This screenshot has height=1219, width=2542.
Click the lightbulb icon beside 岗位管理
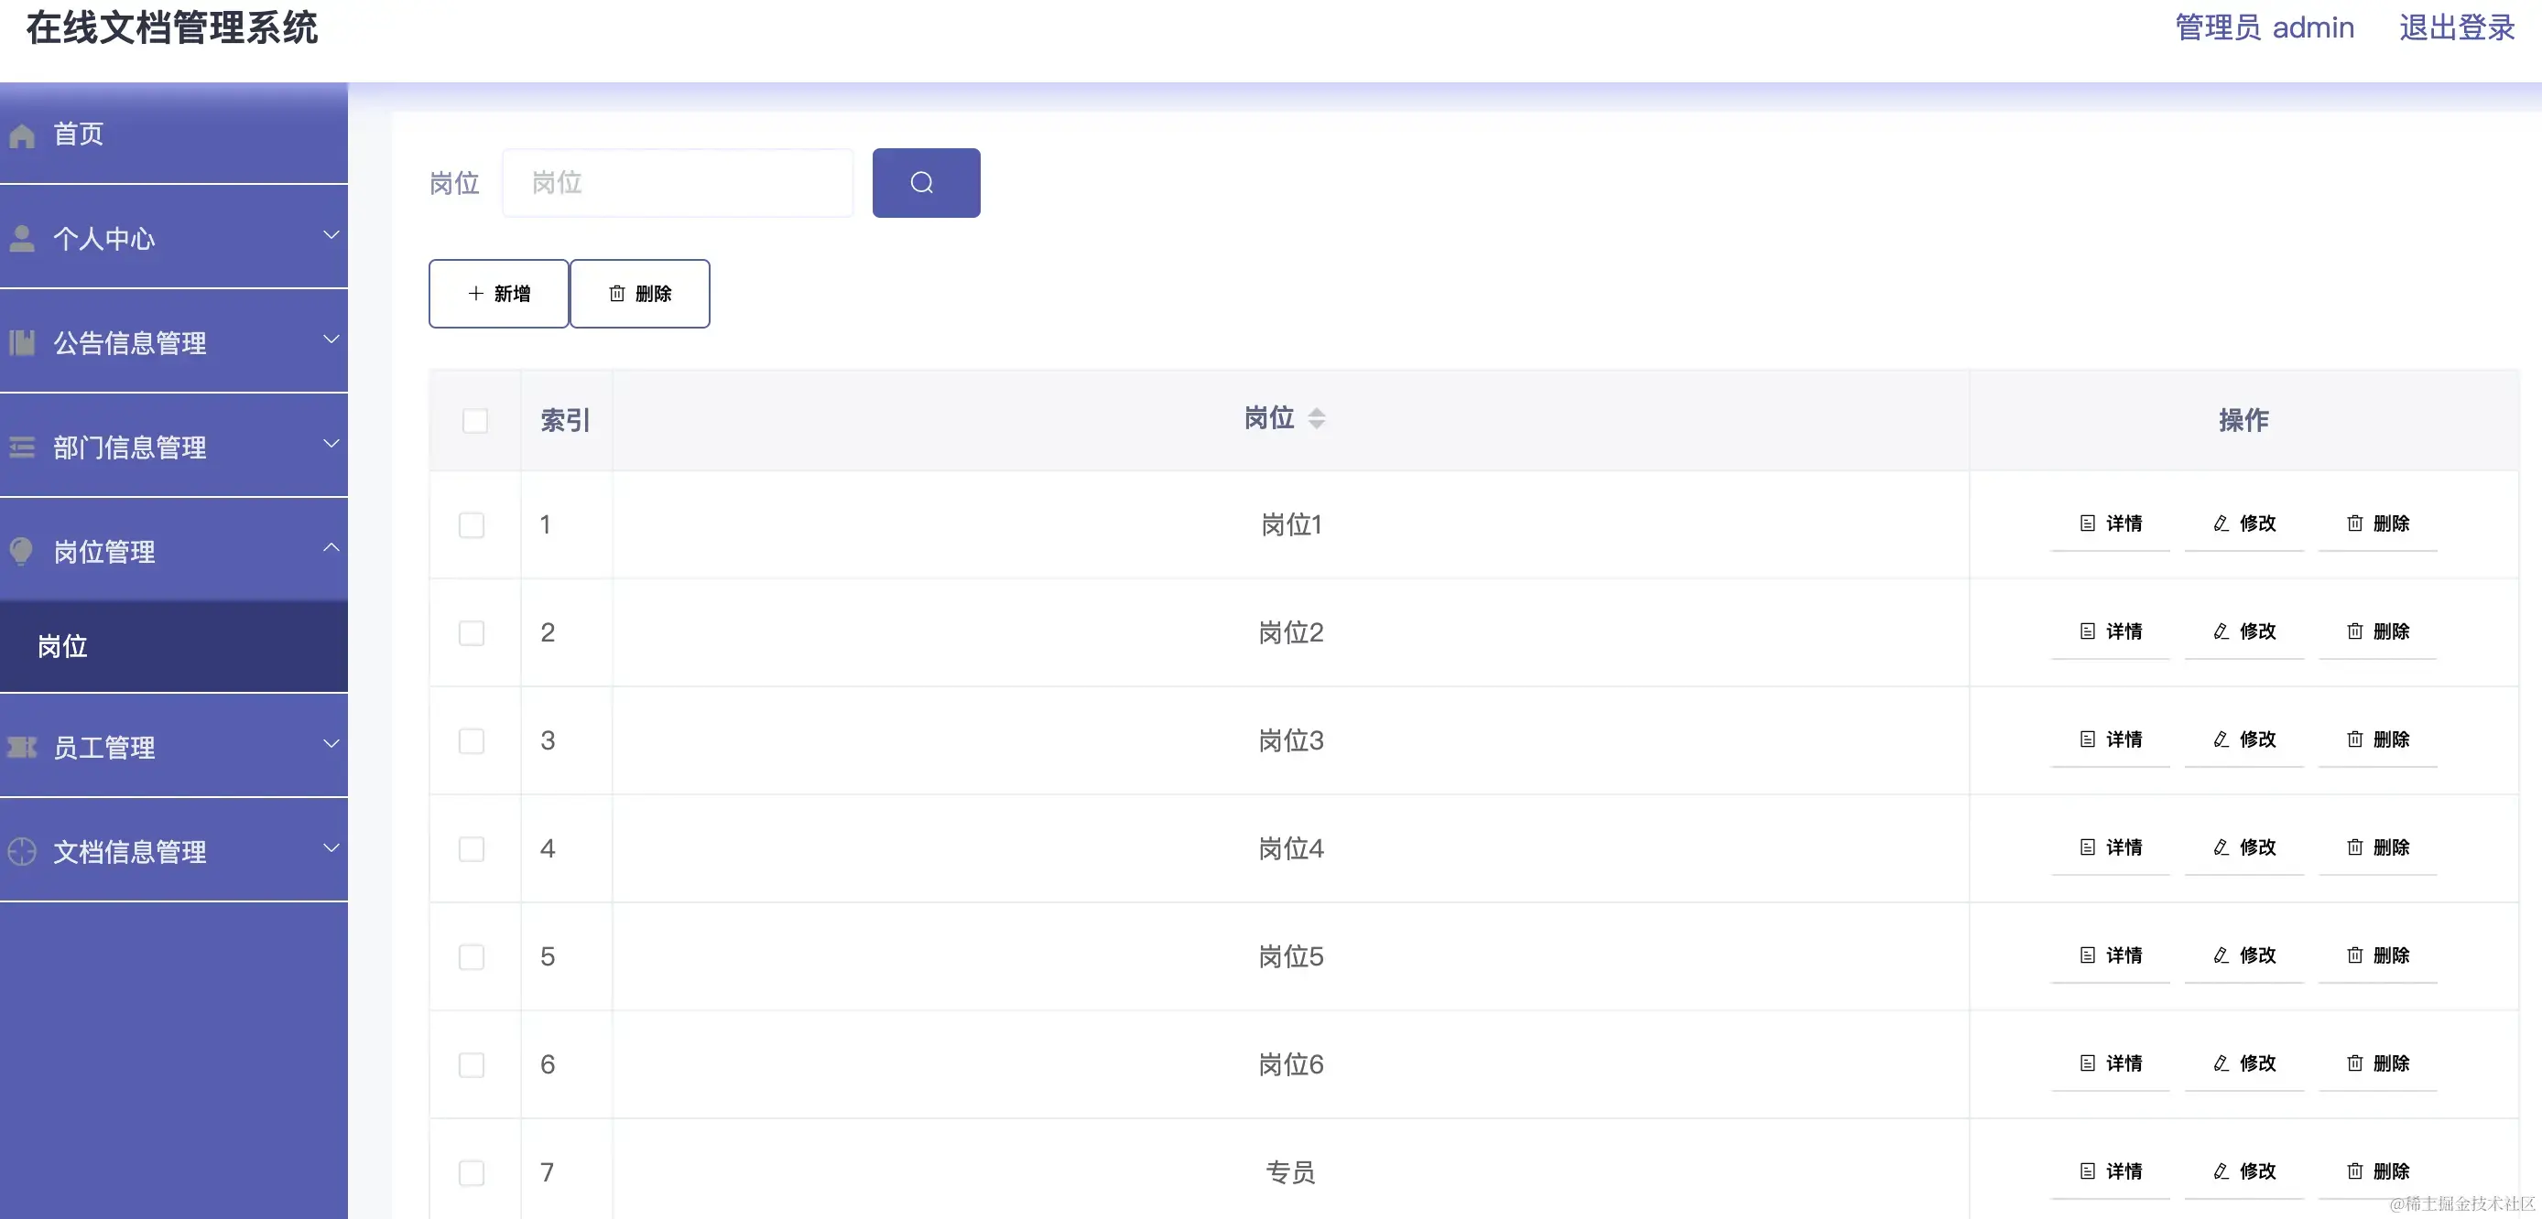[22, 551]
